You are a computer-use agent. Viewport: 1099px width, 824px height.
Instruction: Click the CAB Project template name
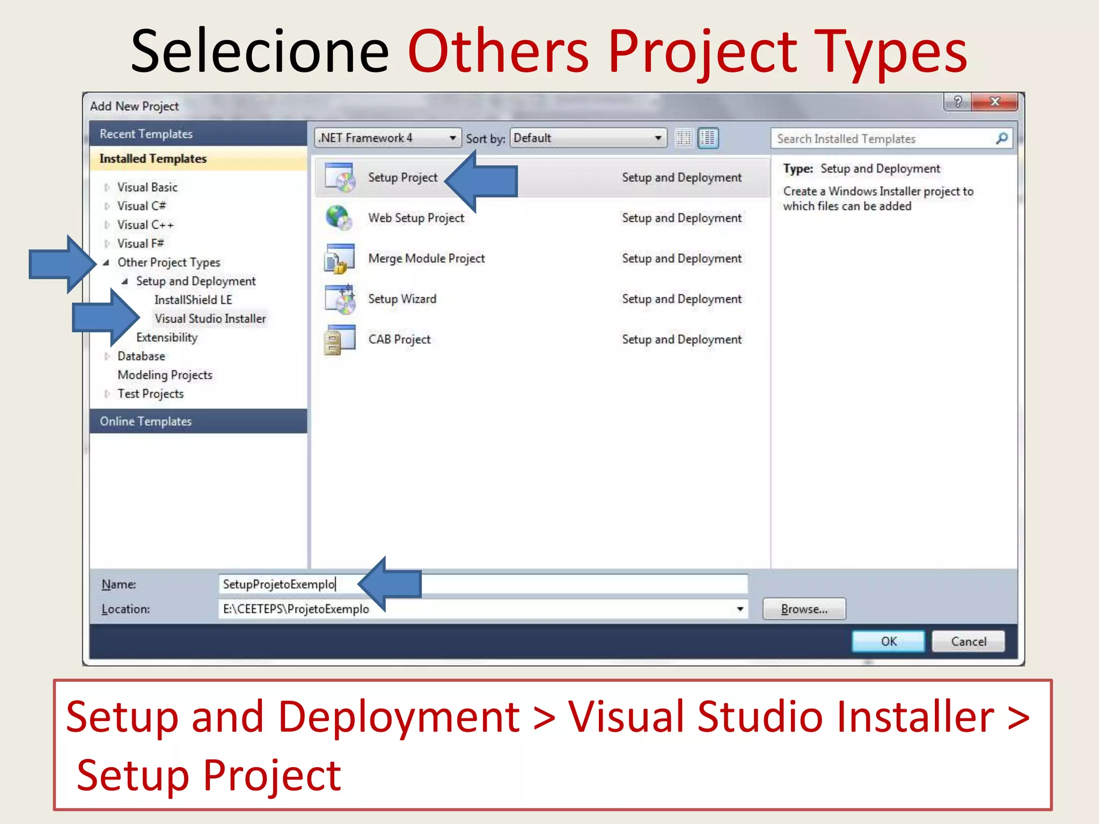point(399,340)
